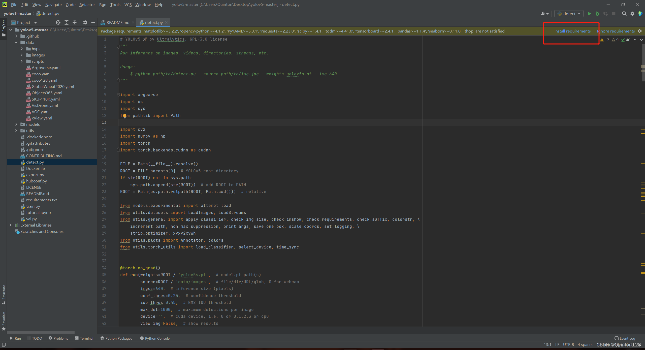This screenshot has height=350, width=645.
Task: Click the green Run button
Action: coord(589,14)
